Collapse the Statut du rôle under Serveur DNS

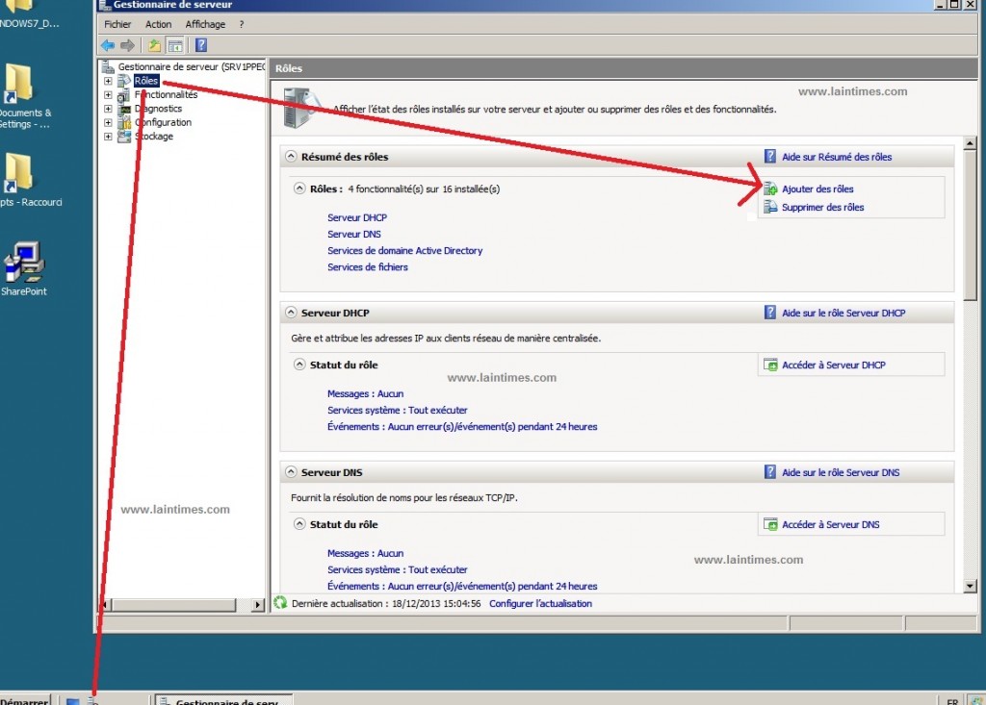(299, 523)
